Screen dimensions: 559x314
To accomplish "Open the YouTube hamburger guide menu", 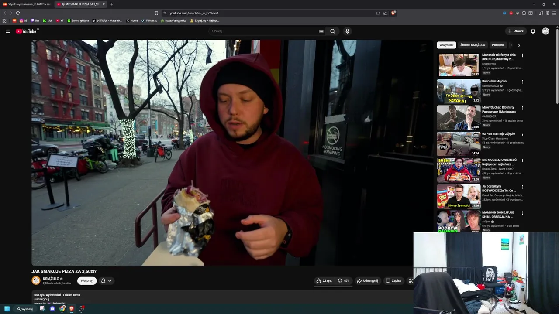I will (7, 31).
